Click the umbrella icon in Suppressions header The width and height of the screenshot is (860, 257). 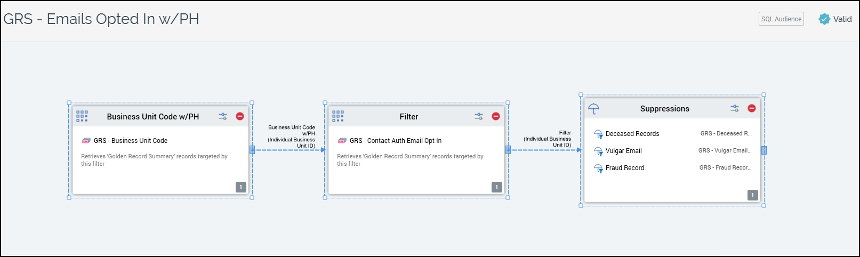pos(593,109)
